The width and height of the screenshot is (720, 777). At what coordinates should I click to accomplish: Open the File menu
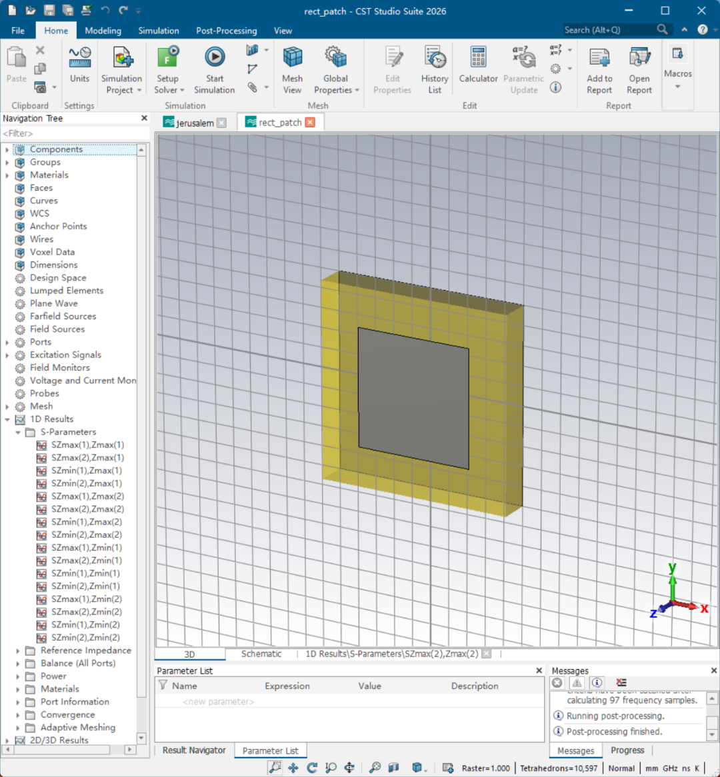coord(18,30)
